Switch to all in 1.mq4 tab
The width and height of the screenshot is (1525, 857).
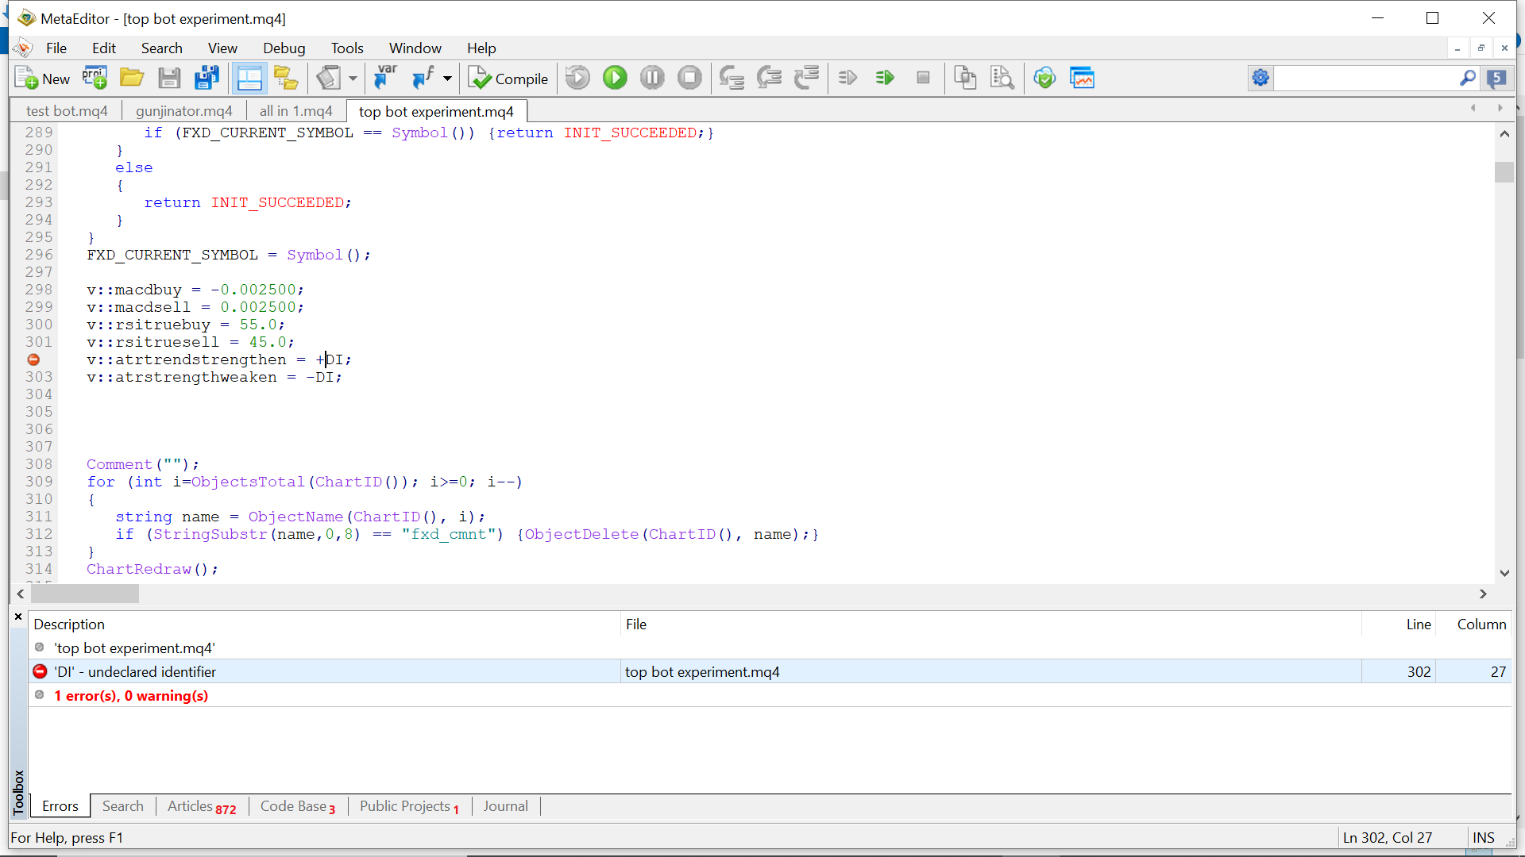[x=295, y=111]
